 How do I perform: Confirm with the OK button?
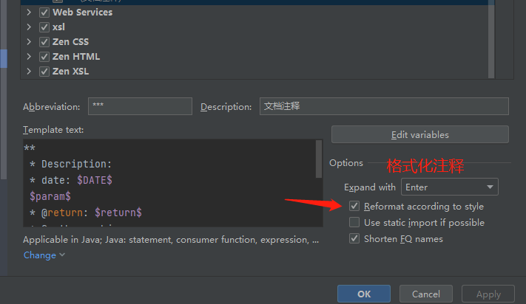(364, 294)
